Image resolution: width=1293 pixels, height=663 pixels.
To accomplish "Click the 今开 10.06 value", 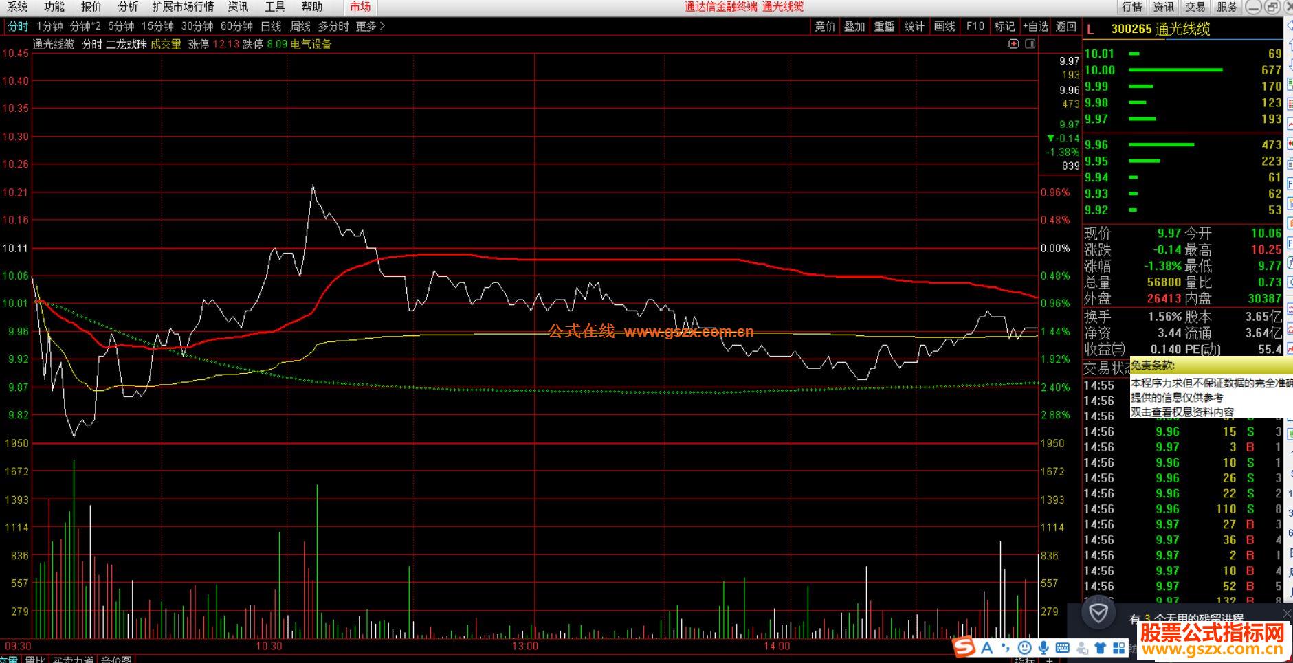I will pos(1266,234).
